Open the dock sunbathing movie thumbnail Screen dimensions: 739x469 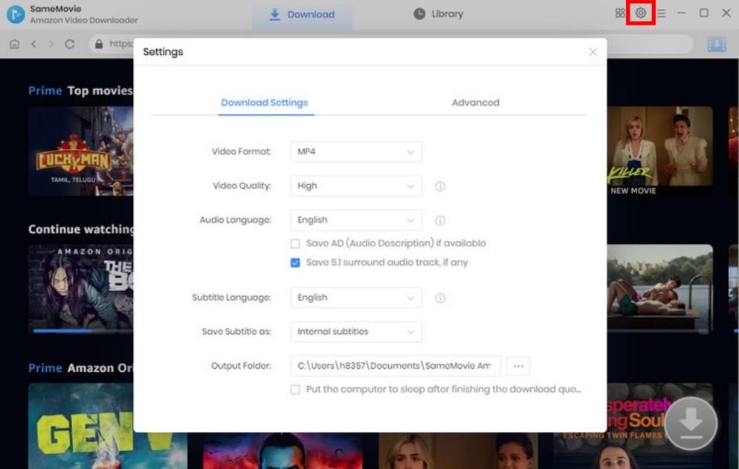pos(660,289)
